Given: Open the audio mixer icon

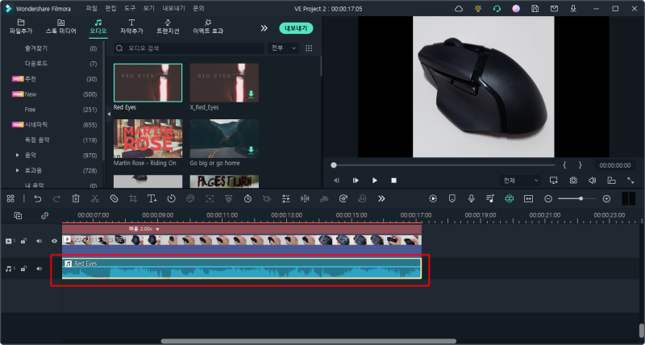Looking at the screenshot, I should click(x=490, y=199).
